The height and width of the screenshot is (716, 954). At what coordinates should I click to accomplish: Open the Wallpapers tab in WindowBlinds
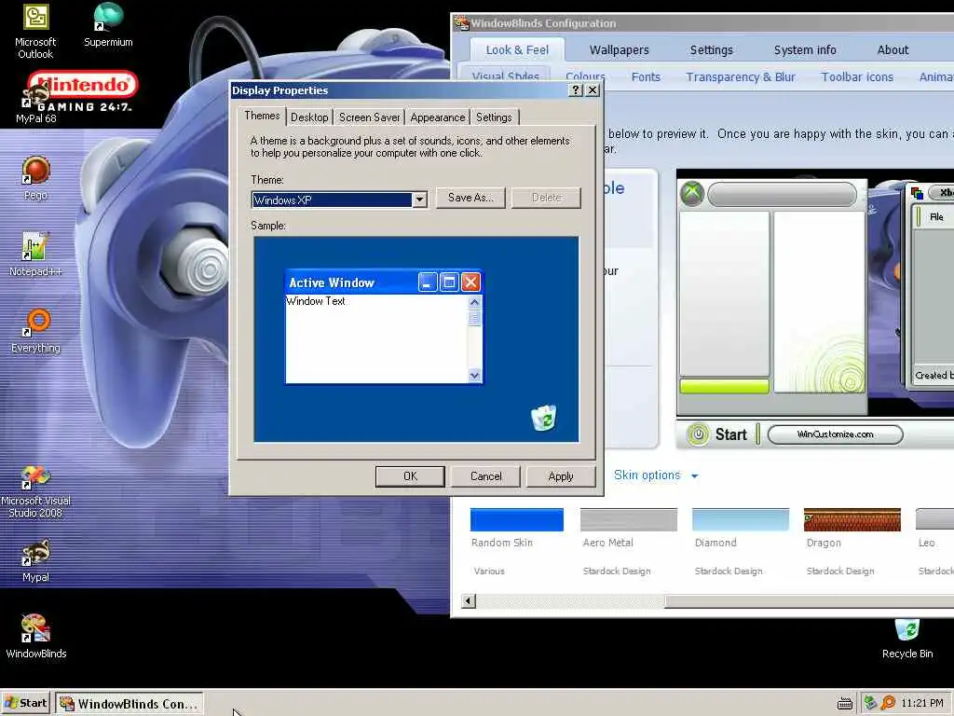click(619, 50)
